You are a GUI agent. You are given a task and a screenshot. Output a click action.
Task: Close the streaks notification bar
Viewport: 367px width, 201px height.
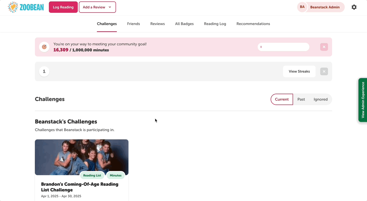coord(324,71)
